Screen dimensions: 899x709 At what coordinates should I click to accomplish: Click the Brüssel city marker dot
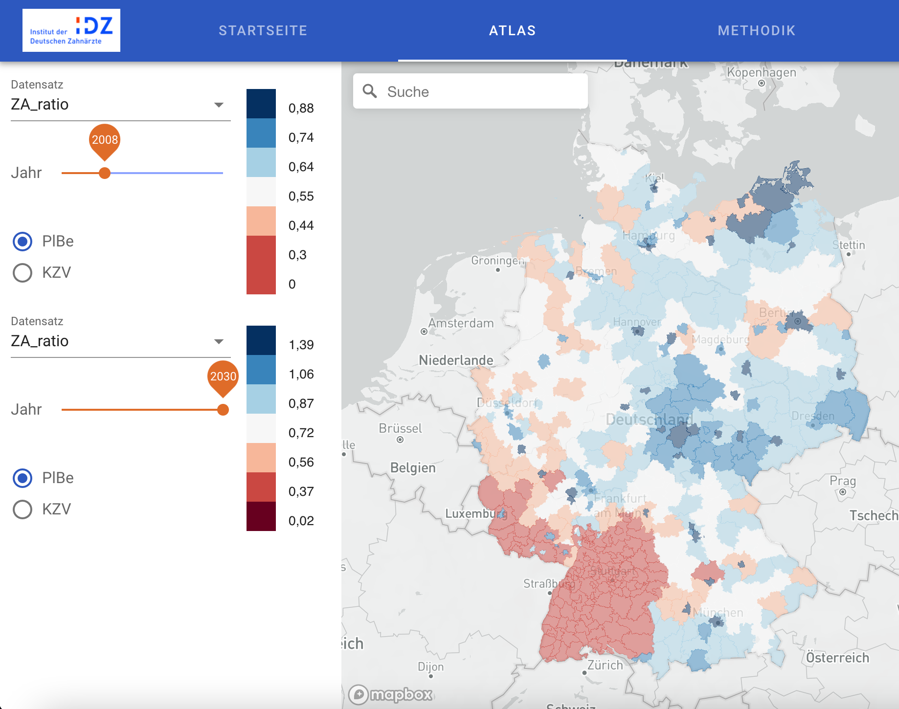pyautogui.click(x=400, y=440)
